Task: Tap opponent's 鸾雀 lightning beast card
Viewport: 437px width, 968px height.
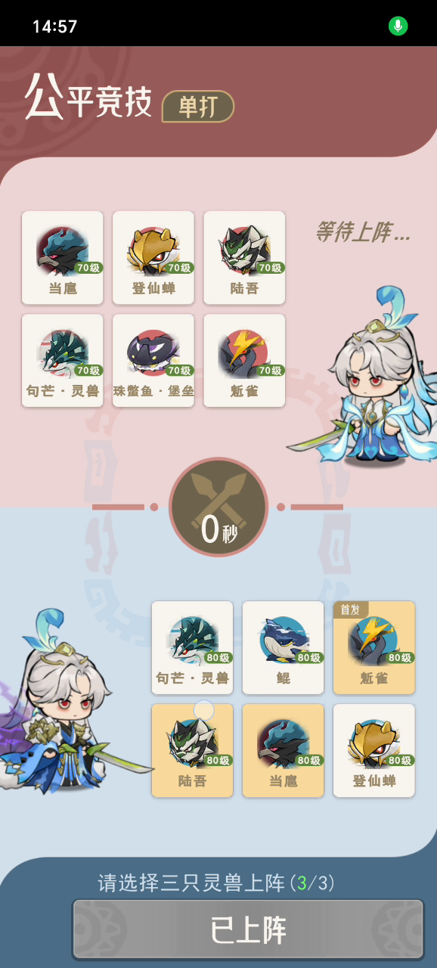Action: 244,361
